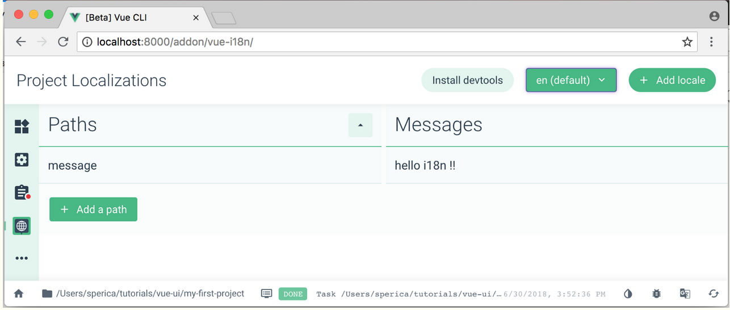Click the 'message' path row
Viewport: 730px width, 310px height.
[x=210, y=166]
